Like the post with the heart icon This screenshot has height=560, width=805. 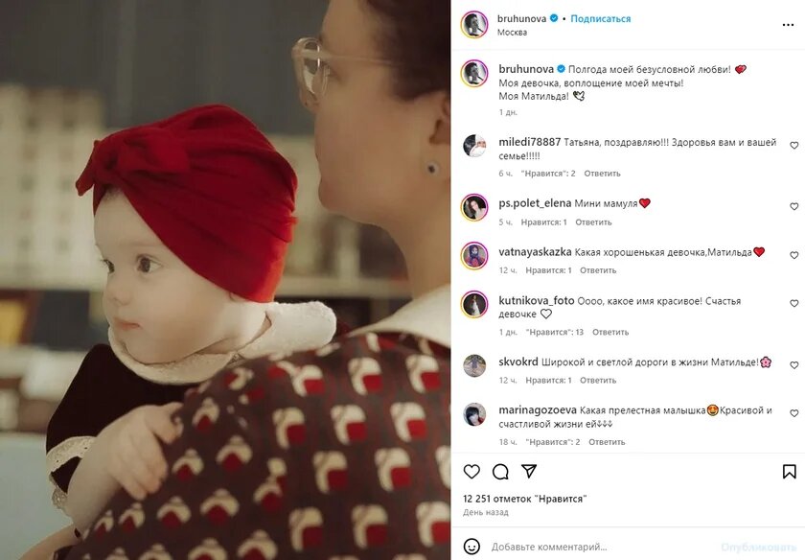coord(471,471)
